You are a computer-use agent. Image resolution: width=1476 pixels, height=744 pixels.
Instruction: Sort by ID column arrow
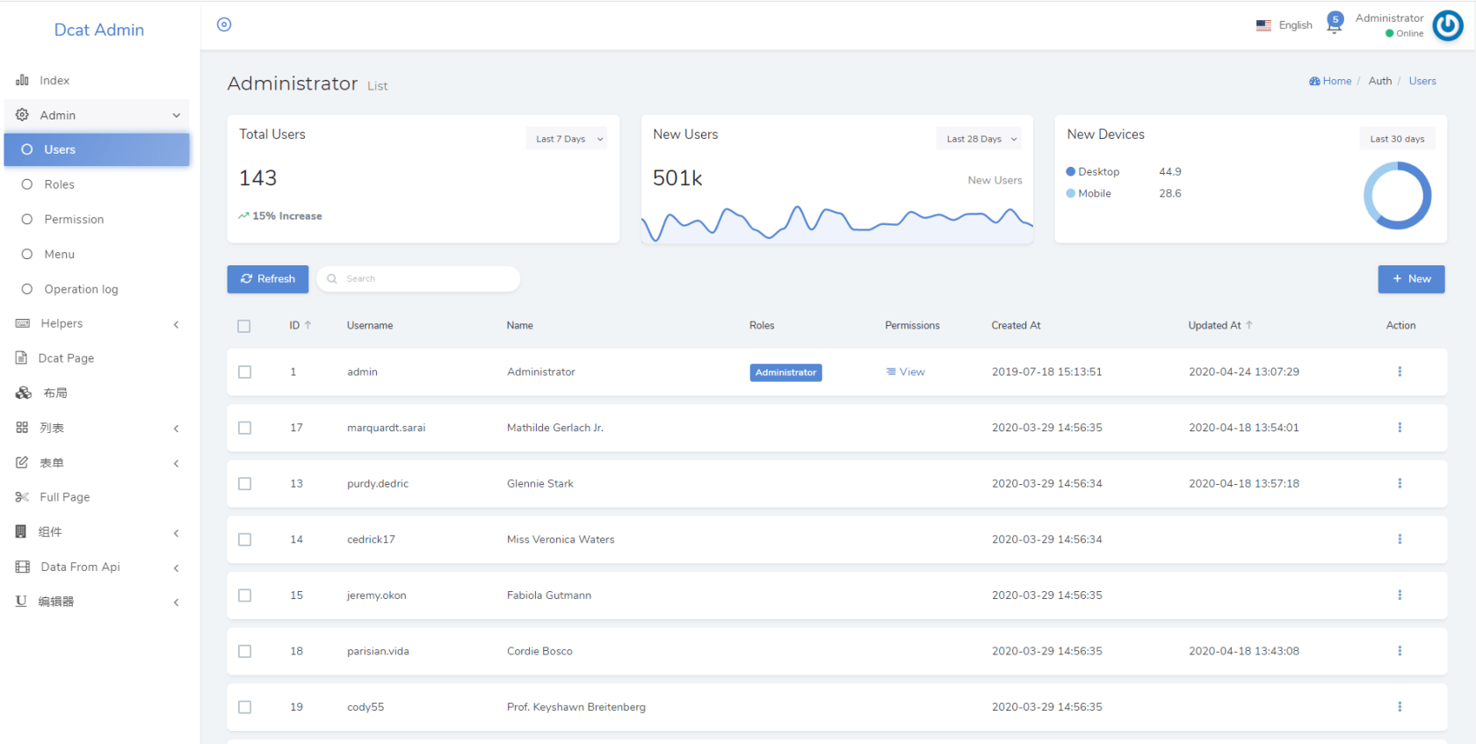pyautogui.click(x=307, y=325)
